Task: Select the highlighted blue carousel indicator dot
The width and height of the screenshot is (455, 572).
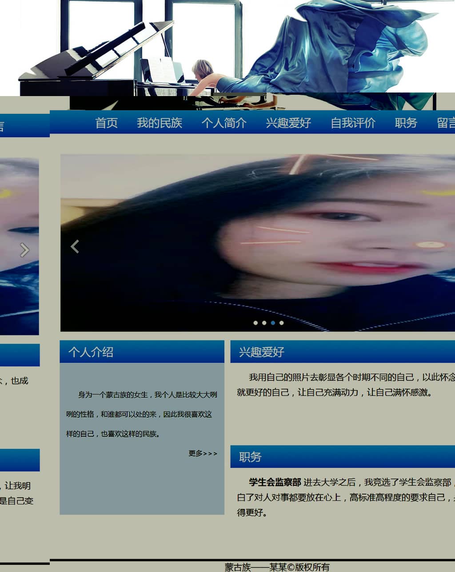Action: coord(273,323)
